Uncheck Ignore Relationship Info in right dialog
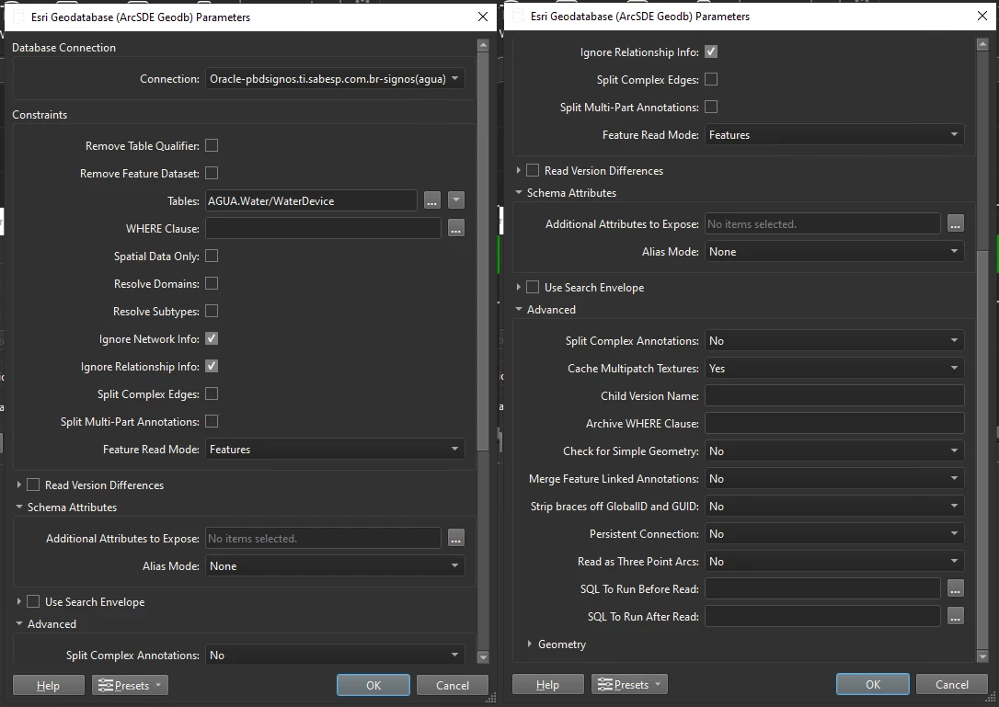 coord(711,51)
